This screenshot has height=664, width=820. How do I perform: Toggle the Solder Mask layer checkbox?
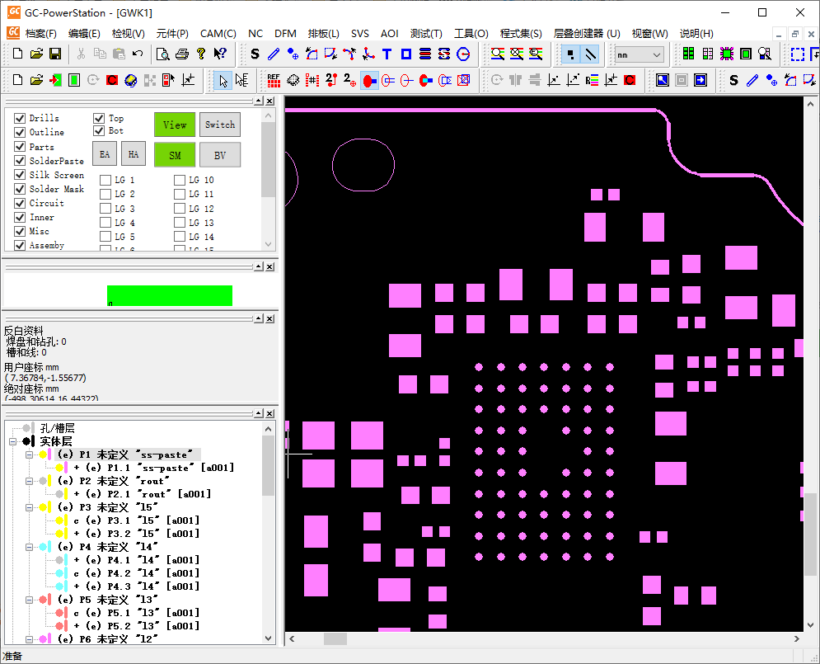pyautogui.click(x=20, y=189)
